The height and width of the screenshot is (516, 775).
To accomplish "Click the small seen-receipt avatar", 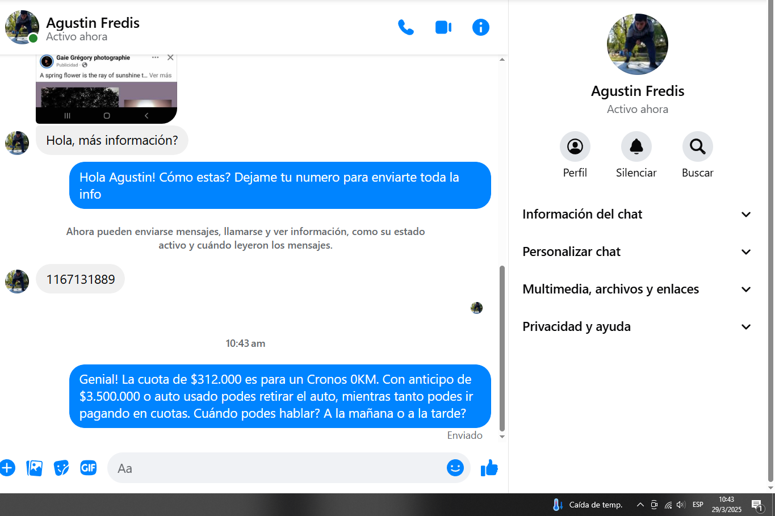I will (x=476, y=308).
